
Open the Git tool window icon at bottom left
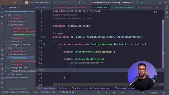[x=2, y=88]
